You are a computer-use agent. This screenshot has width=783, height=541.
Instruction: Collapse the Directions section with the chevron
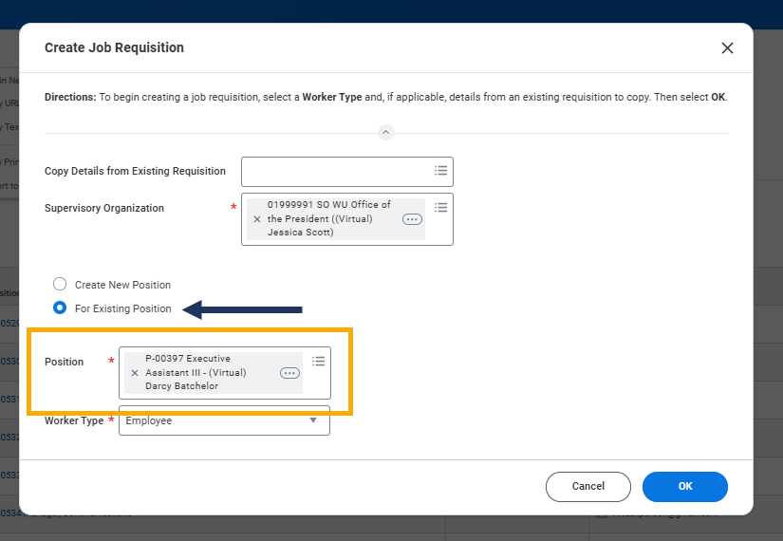385,132
